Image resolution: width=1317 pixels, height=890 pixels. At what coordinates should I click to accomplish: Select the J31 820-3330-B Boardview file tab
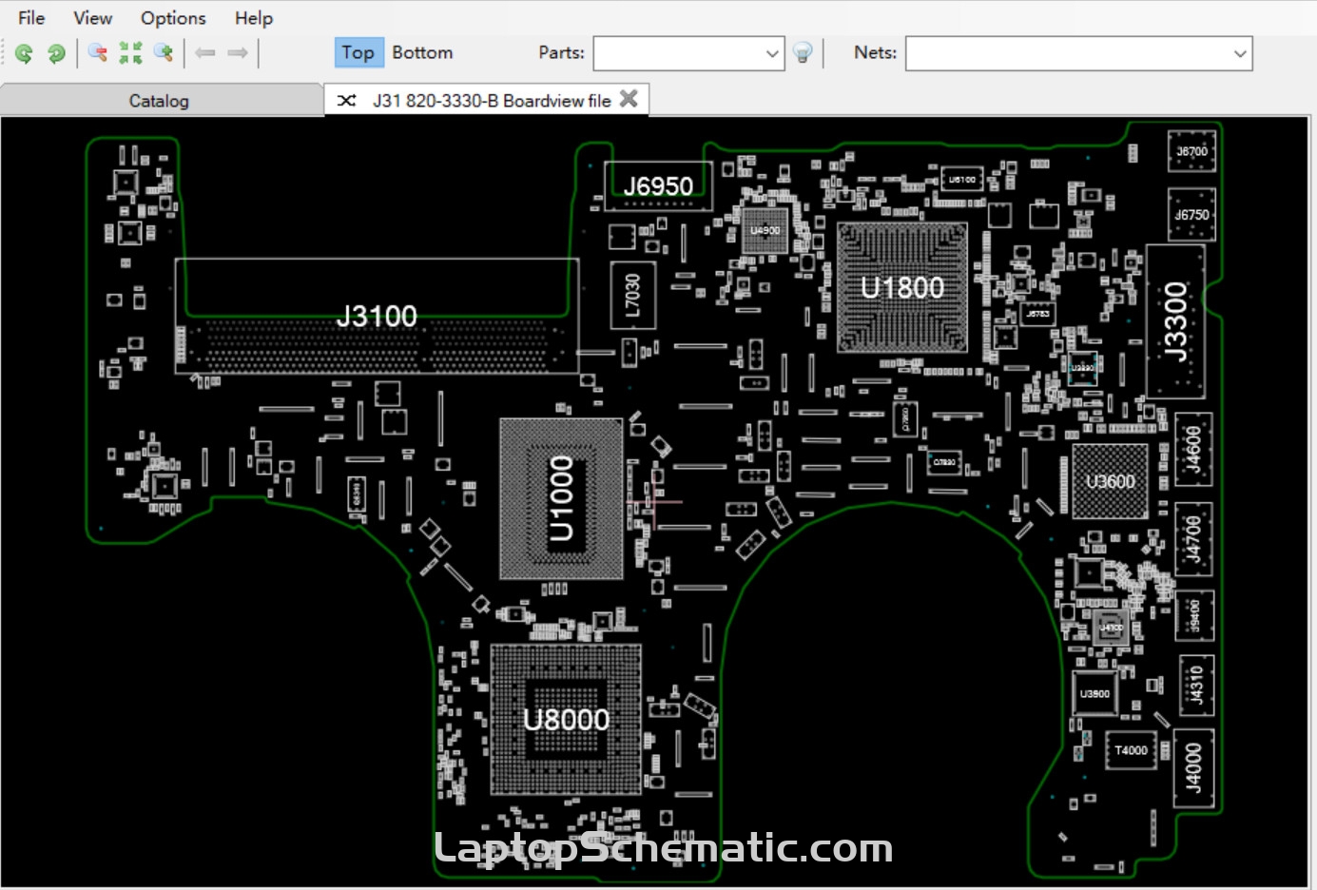click(487, 100)
